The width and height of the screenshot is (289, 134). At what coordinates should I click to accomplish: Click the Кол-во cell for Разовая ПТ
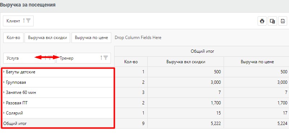[x=131, y=103]
